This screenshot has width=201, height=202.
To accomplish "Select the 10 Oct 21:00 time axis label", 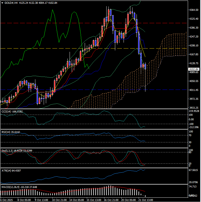I will click(x=60, y=200).
